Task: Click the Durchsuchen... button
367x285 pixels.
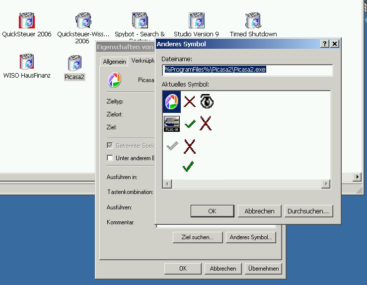Action: pos(308,211)
